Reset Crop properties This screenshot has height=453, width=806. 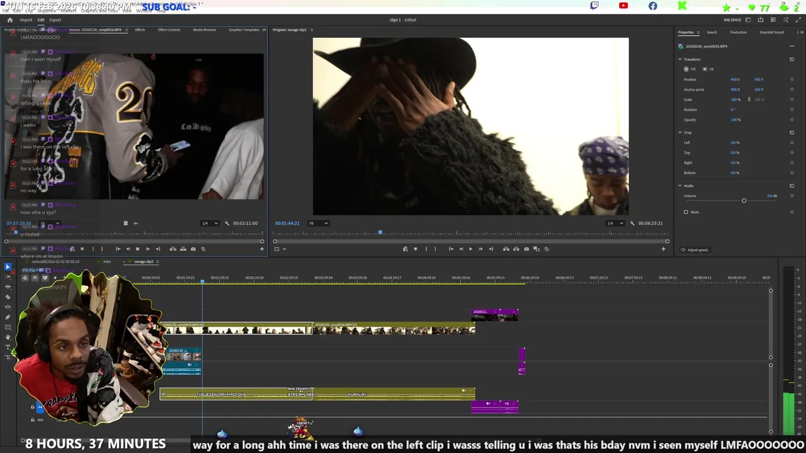pyautogui.click(x=792, y=132)
